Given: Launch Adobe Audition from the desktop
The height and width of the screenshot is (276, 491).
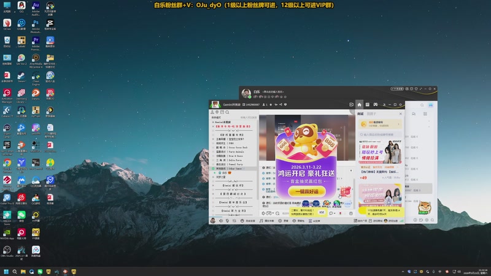Looking at the screenshot, I should click(x=36, y=8).
